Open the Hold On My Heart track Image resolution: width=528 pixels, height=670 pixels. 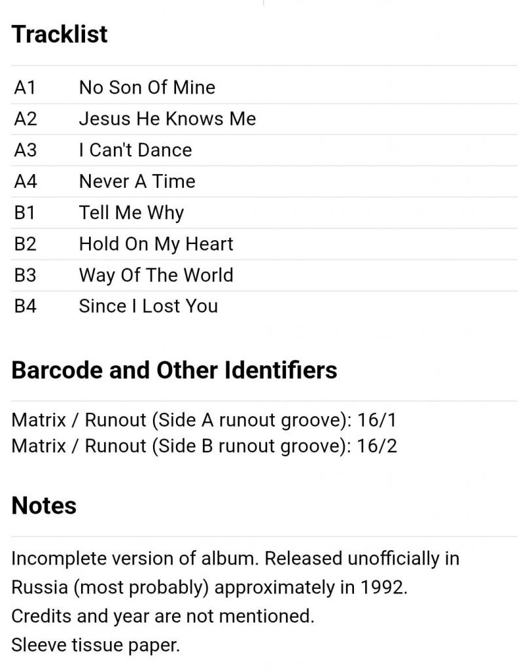tap(156, 244)
